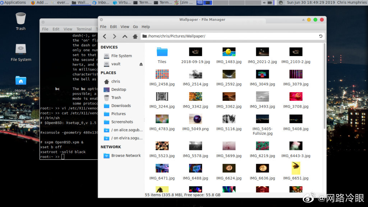
Task: Select Screenshots in the Places sidebar
Action: [x=122, y=122]
